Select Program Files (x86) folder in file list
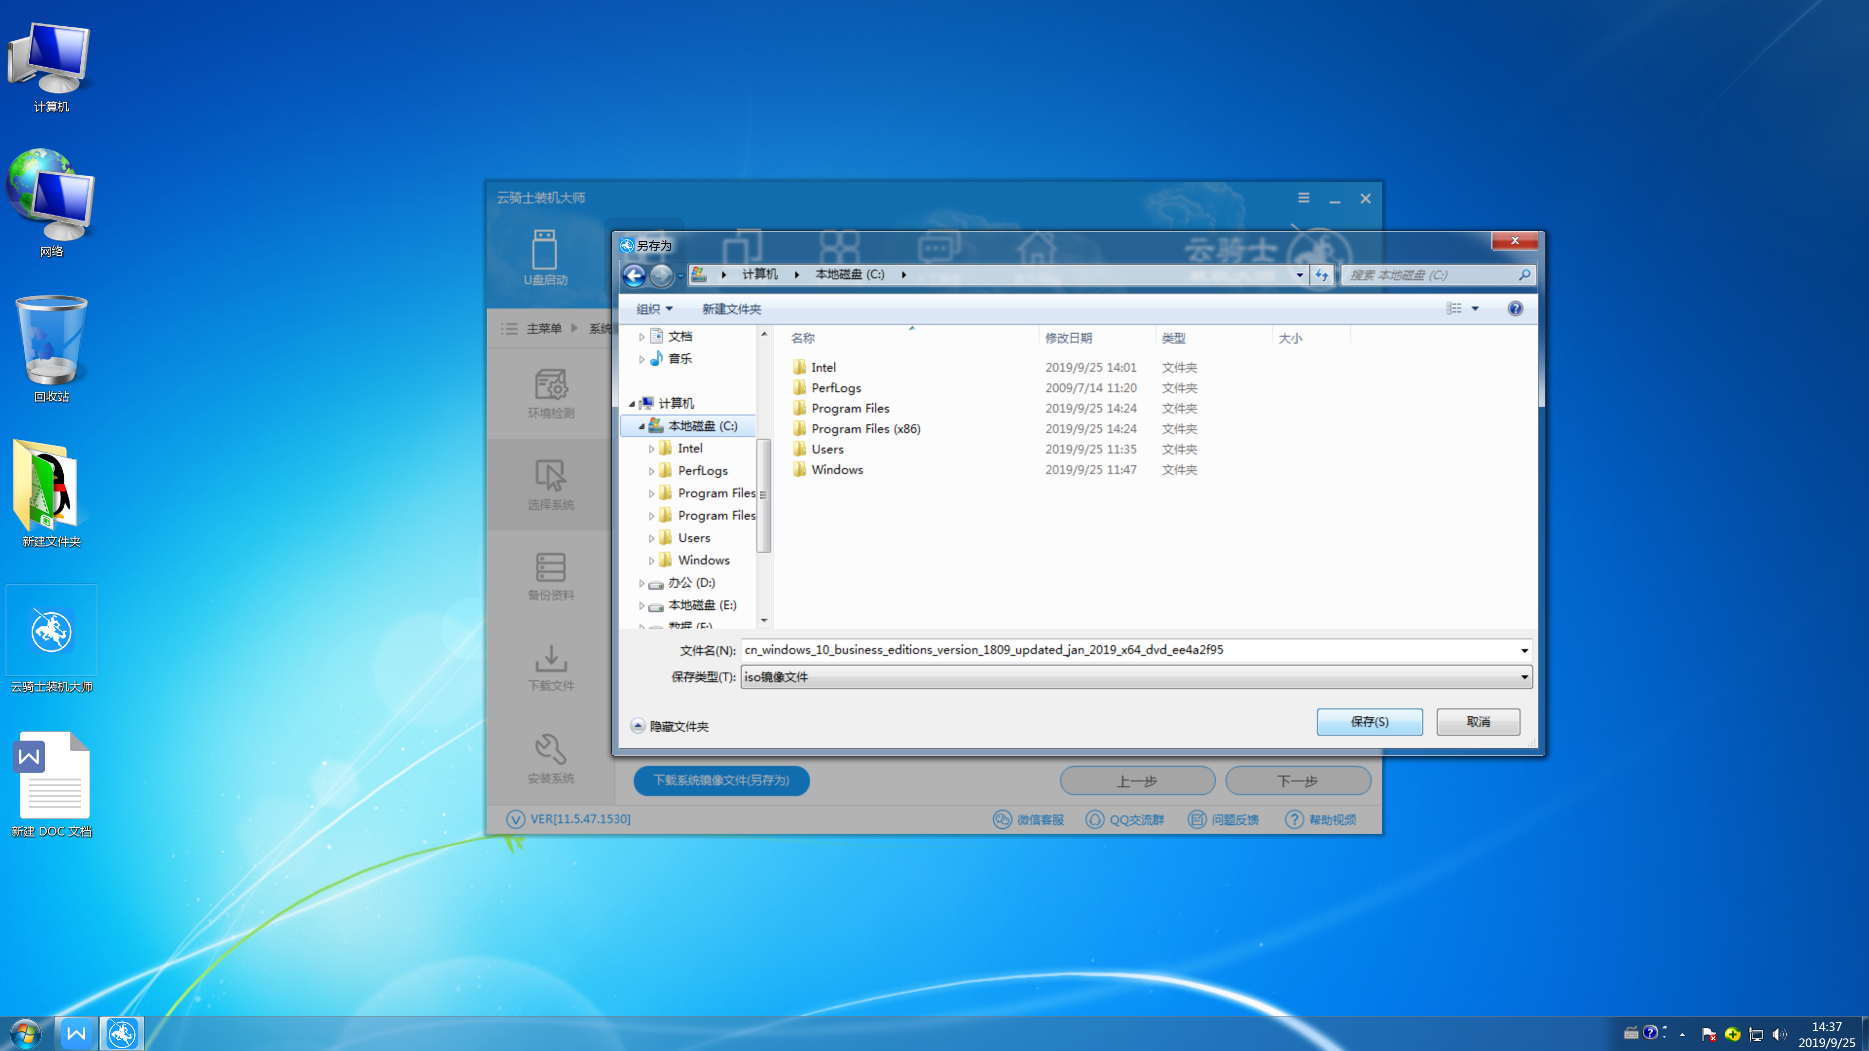This screenshot has width=1869, height=1051. click(x=865, y=429)
